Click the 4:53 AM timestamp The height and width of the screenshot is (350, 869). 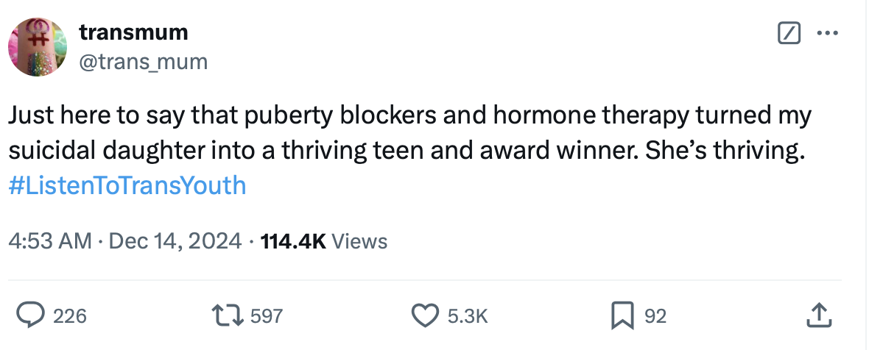point(51,240)
